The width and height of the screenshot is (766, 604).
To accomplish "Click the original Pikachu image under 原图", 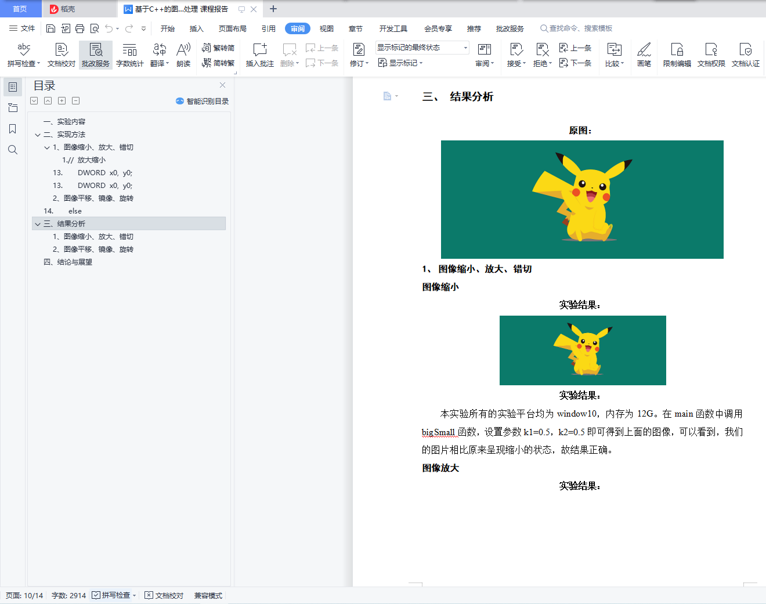I will [582, 200].
